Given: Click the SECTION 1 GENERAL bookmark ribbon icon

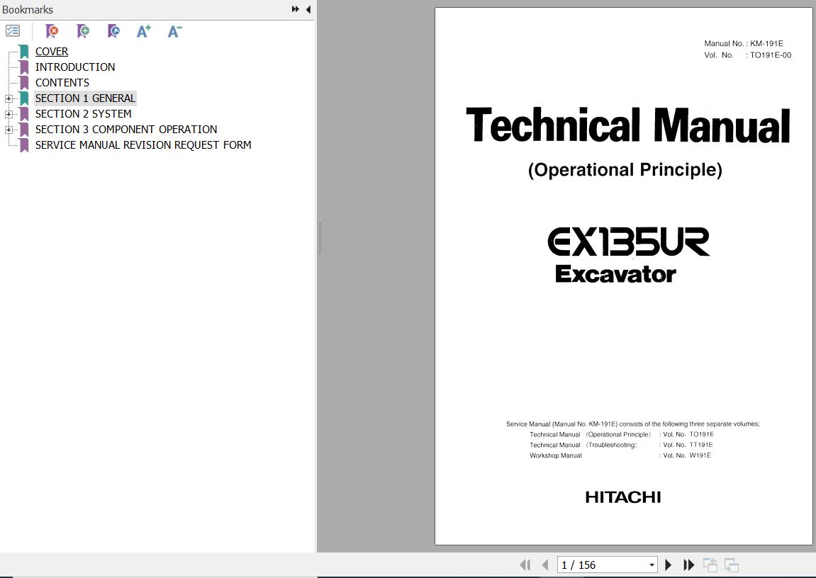Looking at the screenshot, I should [x=24, y=98].
